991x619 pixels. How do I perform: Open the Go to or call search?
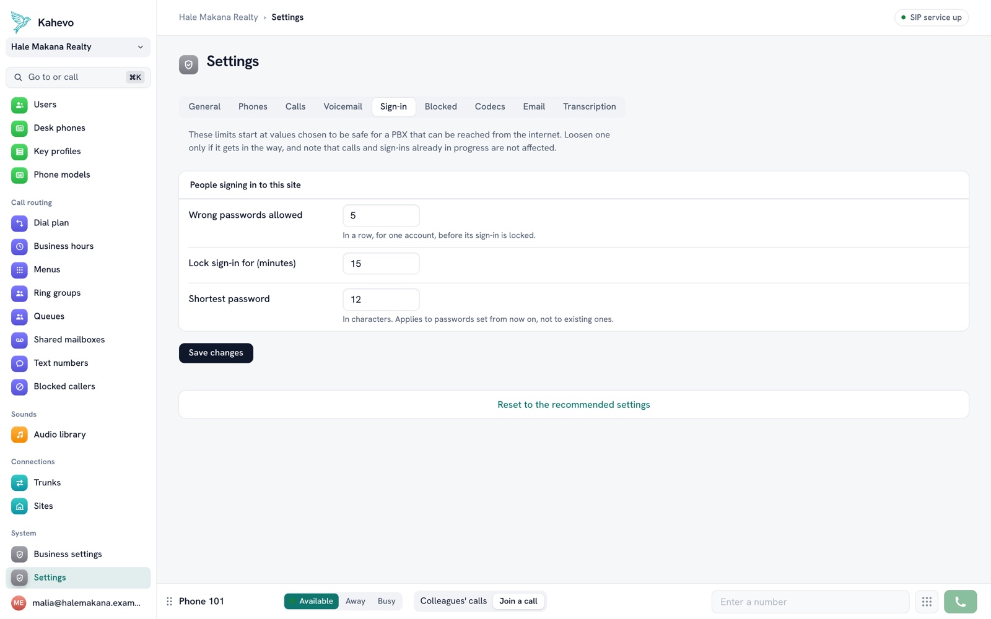pos(78,77)
